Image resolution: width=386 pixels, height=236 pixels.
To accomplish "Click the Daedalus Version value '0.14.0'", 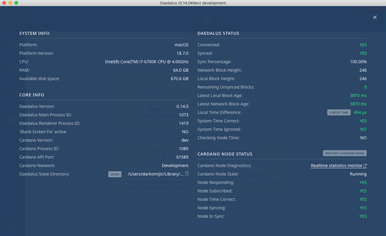I will coord(182,106).
